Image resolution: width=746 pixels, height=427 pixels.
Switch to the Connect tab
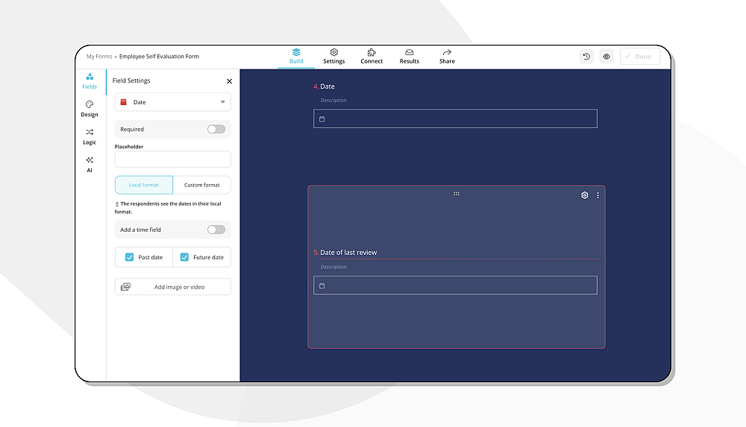point(372,56)
